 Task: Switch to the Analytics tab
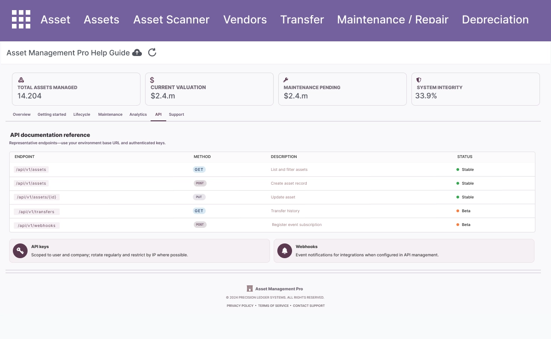(138, 114)
